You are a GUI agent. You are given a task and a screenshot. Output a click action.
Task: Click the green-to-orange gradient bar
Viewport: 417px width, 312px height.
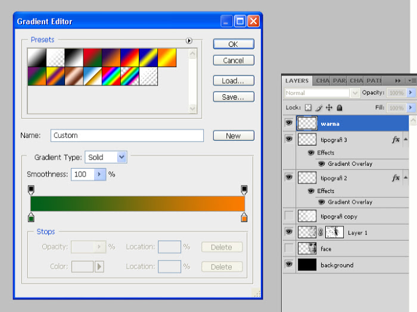point(138,204)
